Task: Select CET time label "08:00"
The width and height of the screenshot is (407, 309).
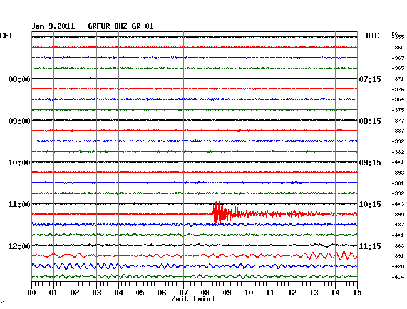Action: pyautogui.click(x=19, y=79)
